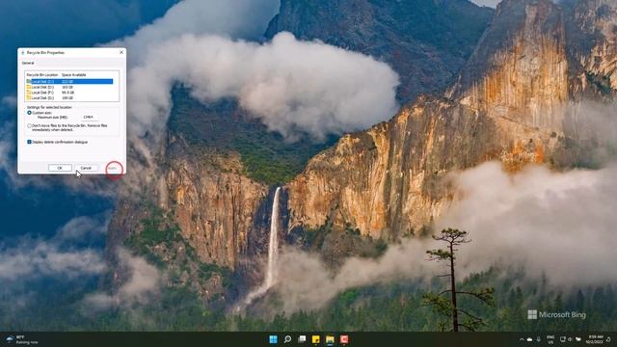Open the General tab
Viewport: 617px width, 347px height.
pyautogui.click(x=28, y=63)
